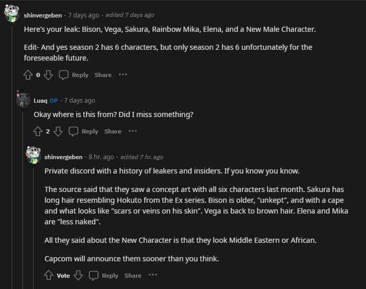
Task: Downvote shinvergeben's top leak comment
Action: click(x=48, y=75)
